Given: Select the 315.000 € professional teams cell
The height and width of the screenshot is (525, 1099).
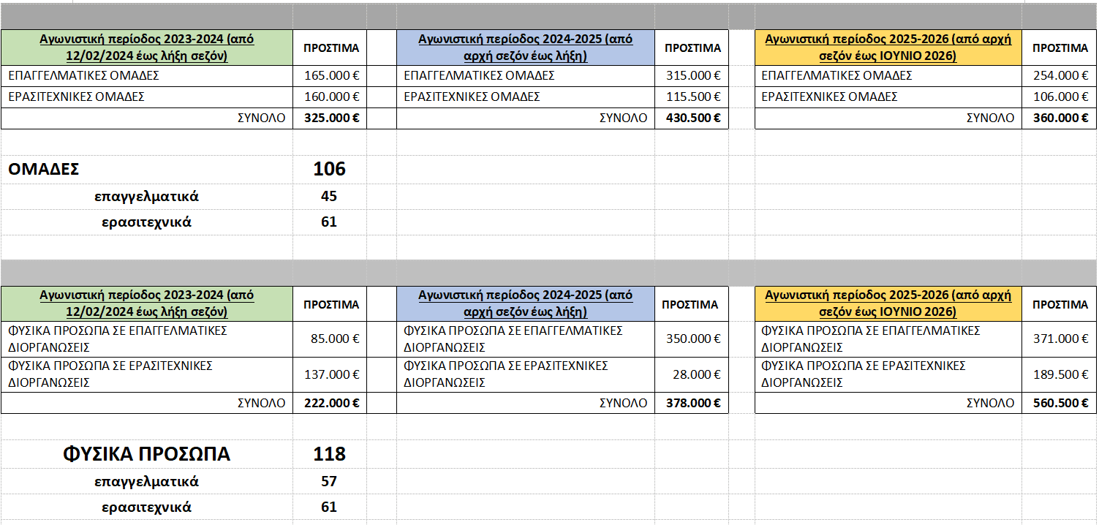Looking at the screenshot, I should (x=692, y=75).
